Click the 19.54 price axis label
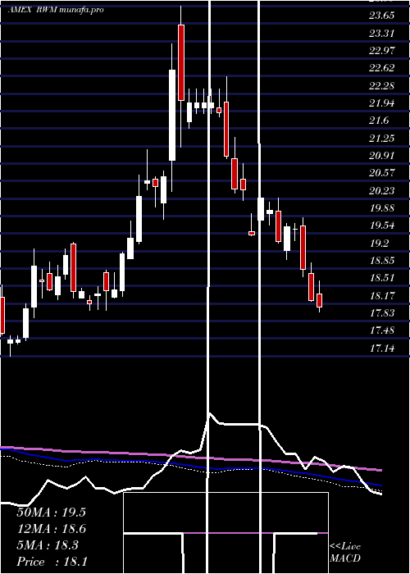Image resolution: width=410 pixels, height=574 pixels. coord(382,225)
